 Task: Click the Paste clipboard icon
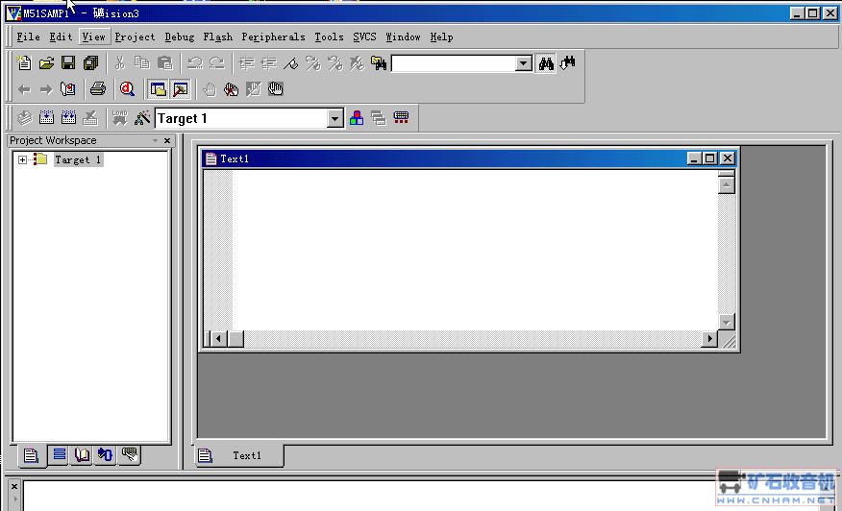pos(165,62)
